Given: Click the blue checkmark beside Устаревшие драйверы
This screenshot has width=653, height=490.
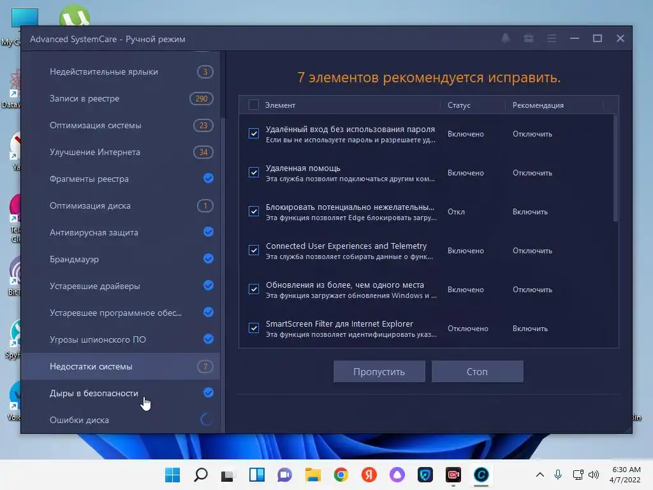Looking at the screenshot, I should (209, 285).
